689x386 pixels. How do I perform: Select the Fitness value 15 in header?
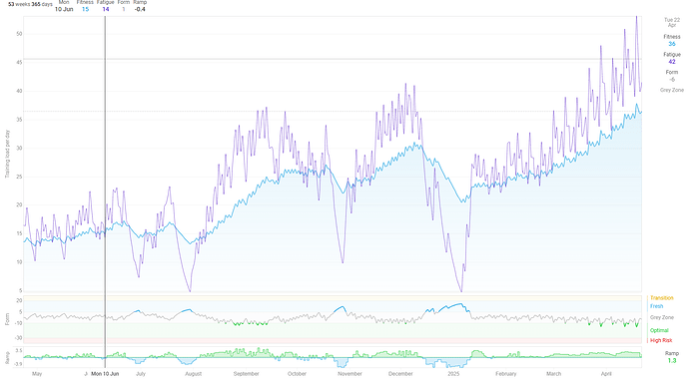[x=85, y=9]
